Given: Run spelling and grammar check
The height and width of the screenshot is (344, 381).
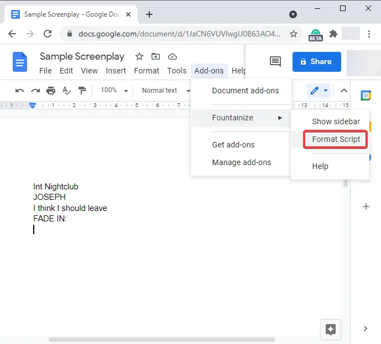Looking at the screenshot, I should tap(66, 91).
